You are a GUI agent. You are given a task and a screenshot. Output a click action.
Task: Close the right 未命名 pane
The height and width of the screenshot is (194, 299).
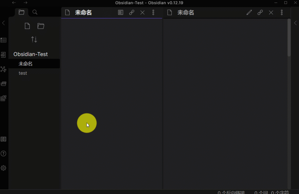click(271, 13)
